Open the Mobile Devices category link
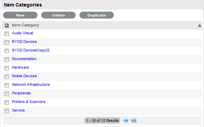 (24, 76)
